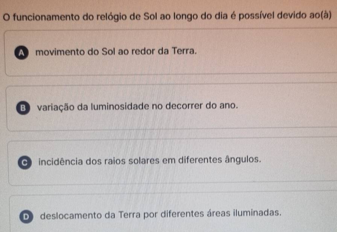This screenshot has width=337, height=232.
Task: Choose answer 'movimento do Sol ao redor da Terra'
Action: 116,51
